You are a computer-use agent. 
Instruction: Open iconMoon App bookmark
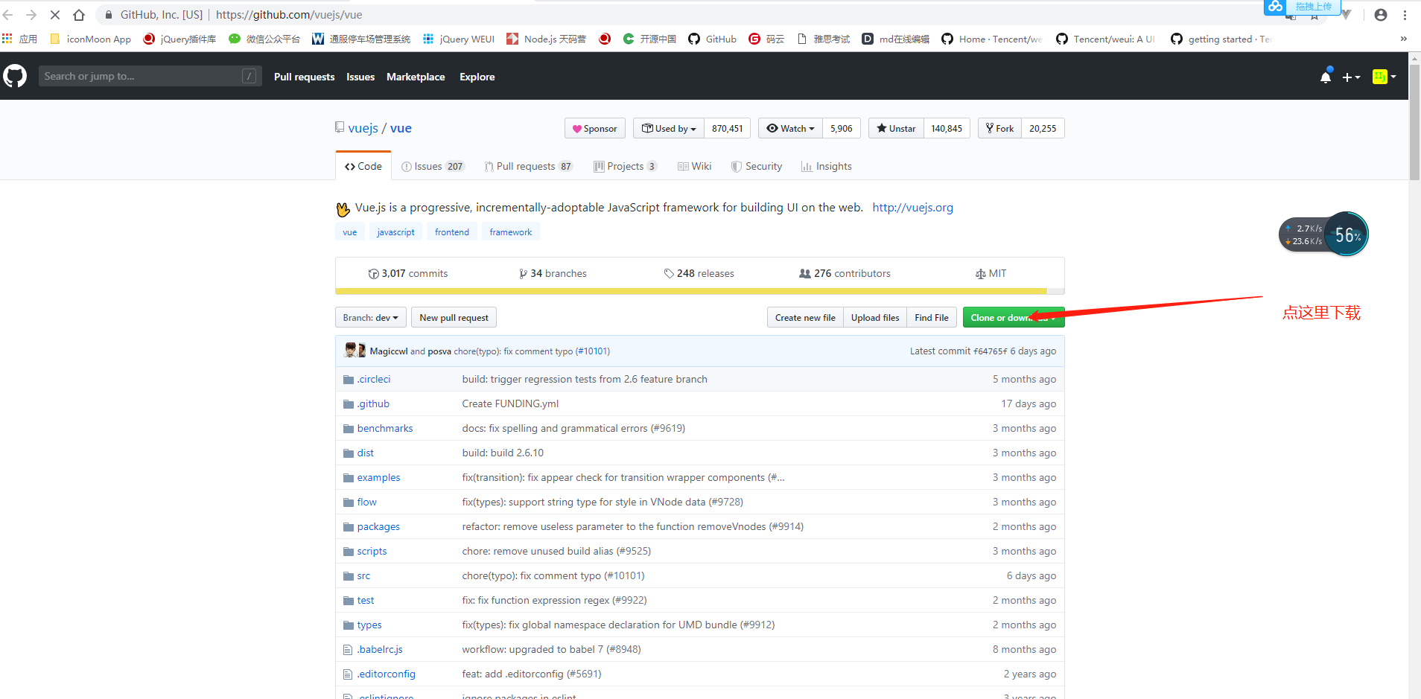tap(90, 39)
